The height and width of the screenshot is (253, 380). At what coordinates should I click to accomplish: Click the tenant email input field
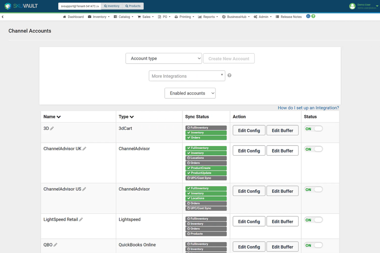tap(79, 6)
